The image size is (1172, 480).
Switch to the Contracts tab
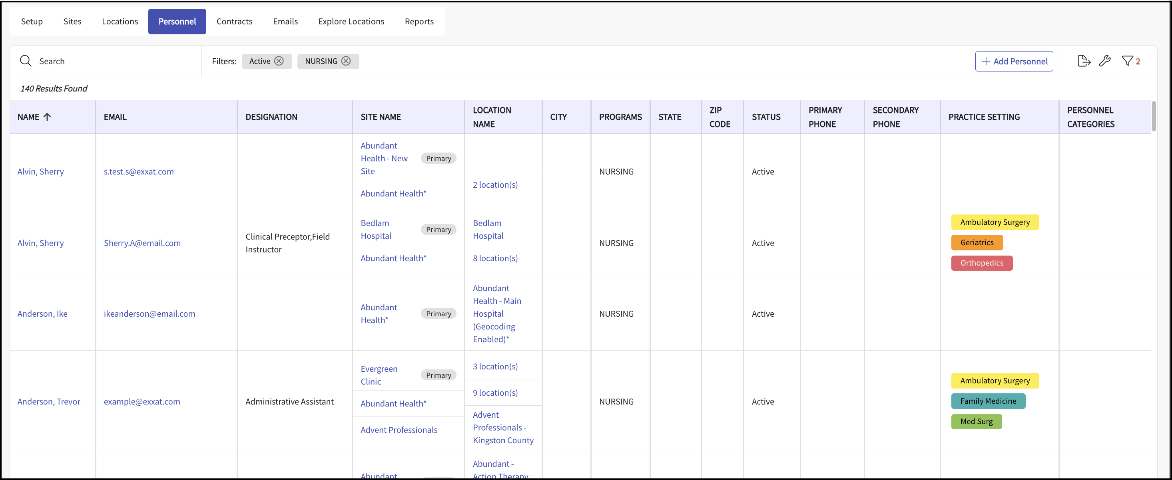(234, 21)
